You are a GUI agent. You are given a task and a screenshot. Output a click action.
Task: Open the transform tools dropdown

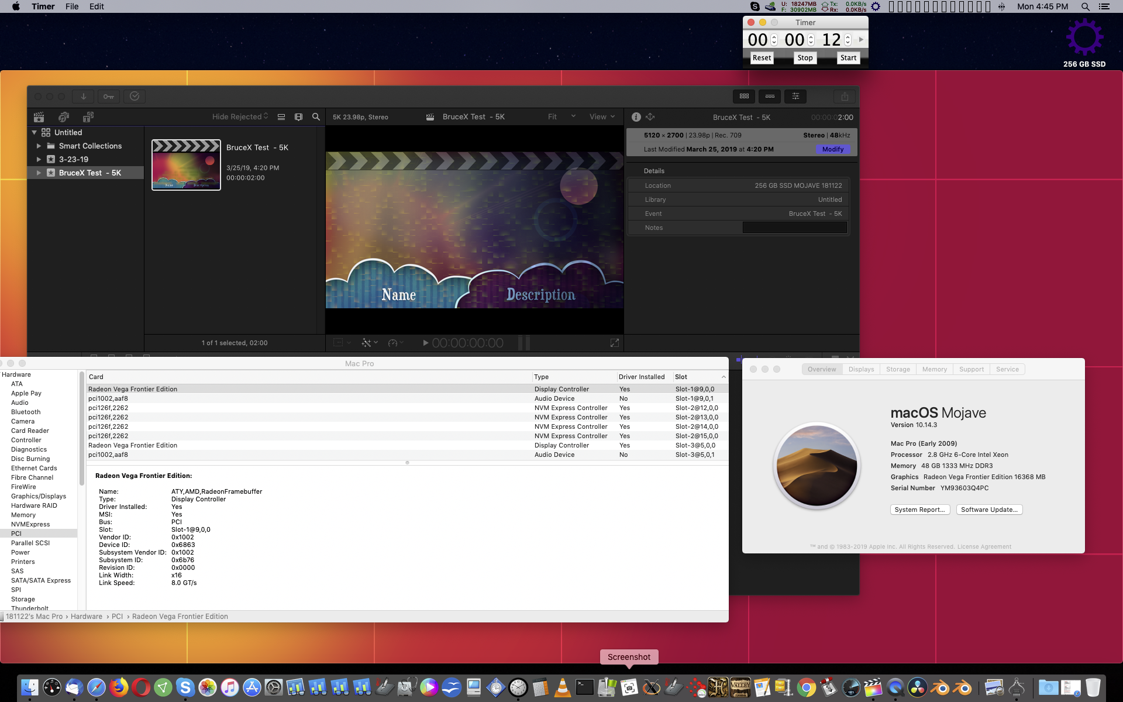click(x=341, y=343)
